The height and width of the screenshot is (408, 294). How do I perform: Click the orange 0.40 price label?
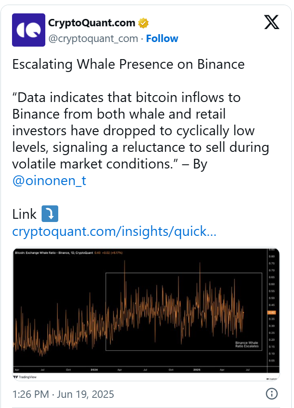coord(271,312)
